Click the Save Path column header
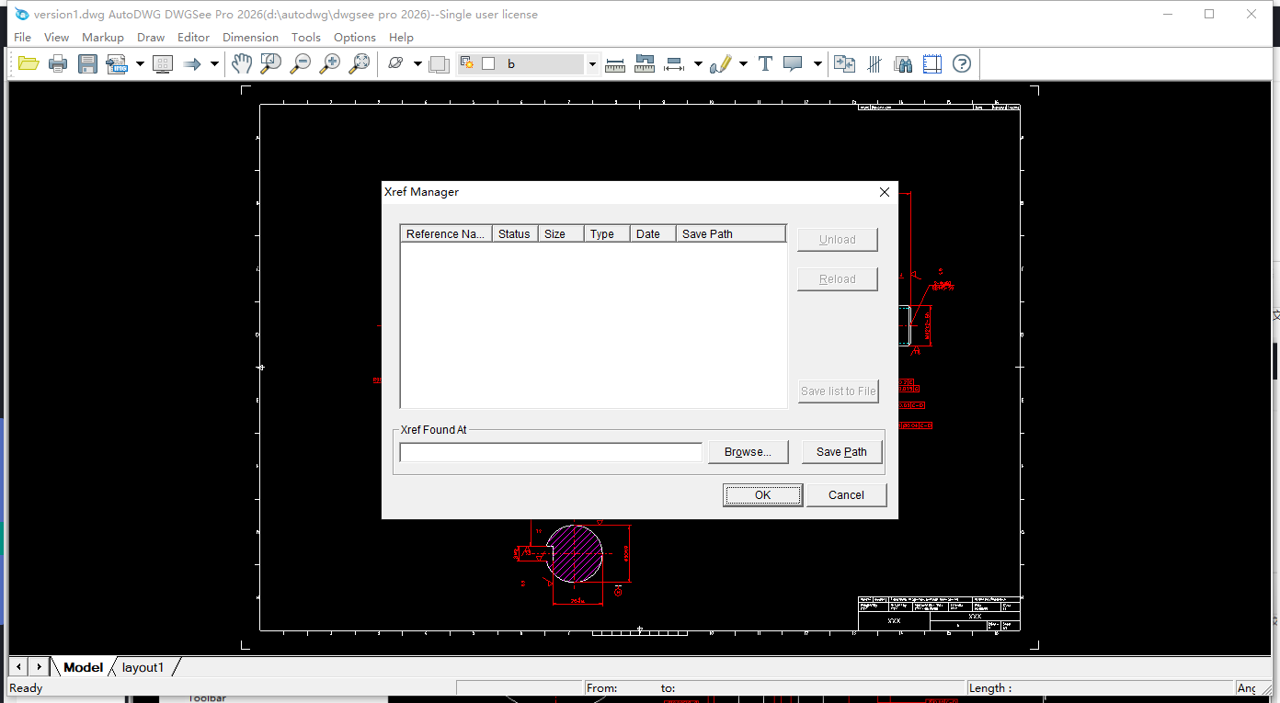The image size is (1280, 703). [x=731, y=234]
